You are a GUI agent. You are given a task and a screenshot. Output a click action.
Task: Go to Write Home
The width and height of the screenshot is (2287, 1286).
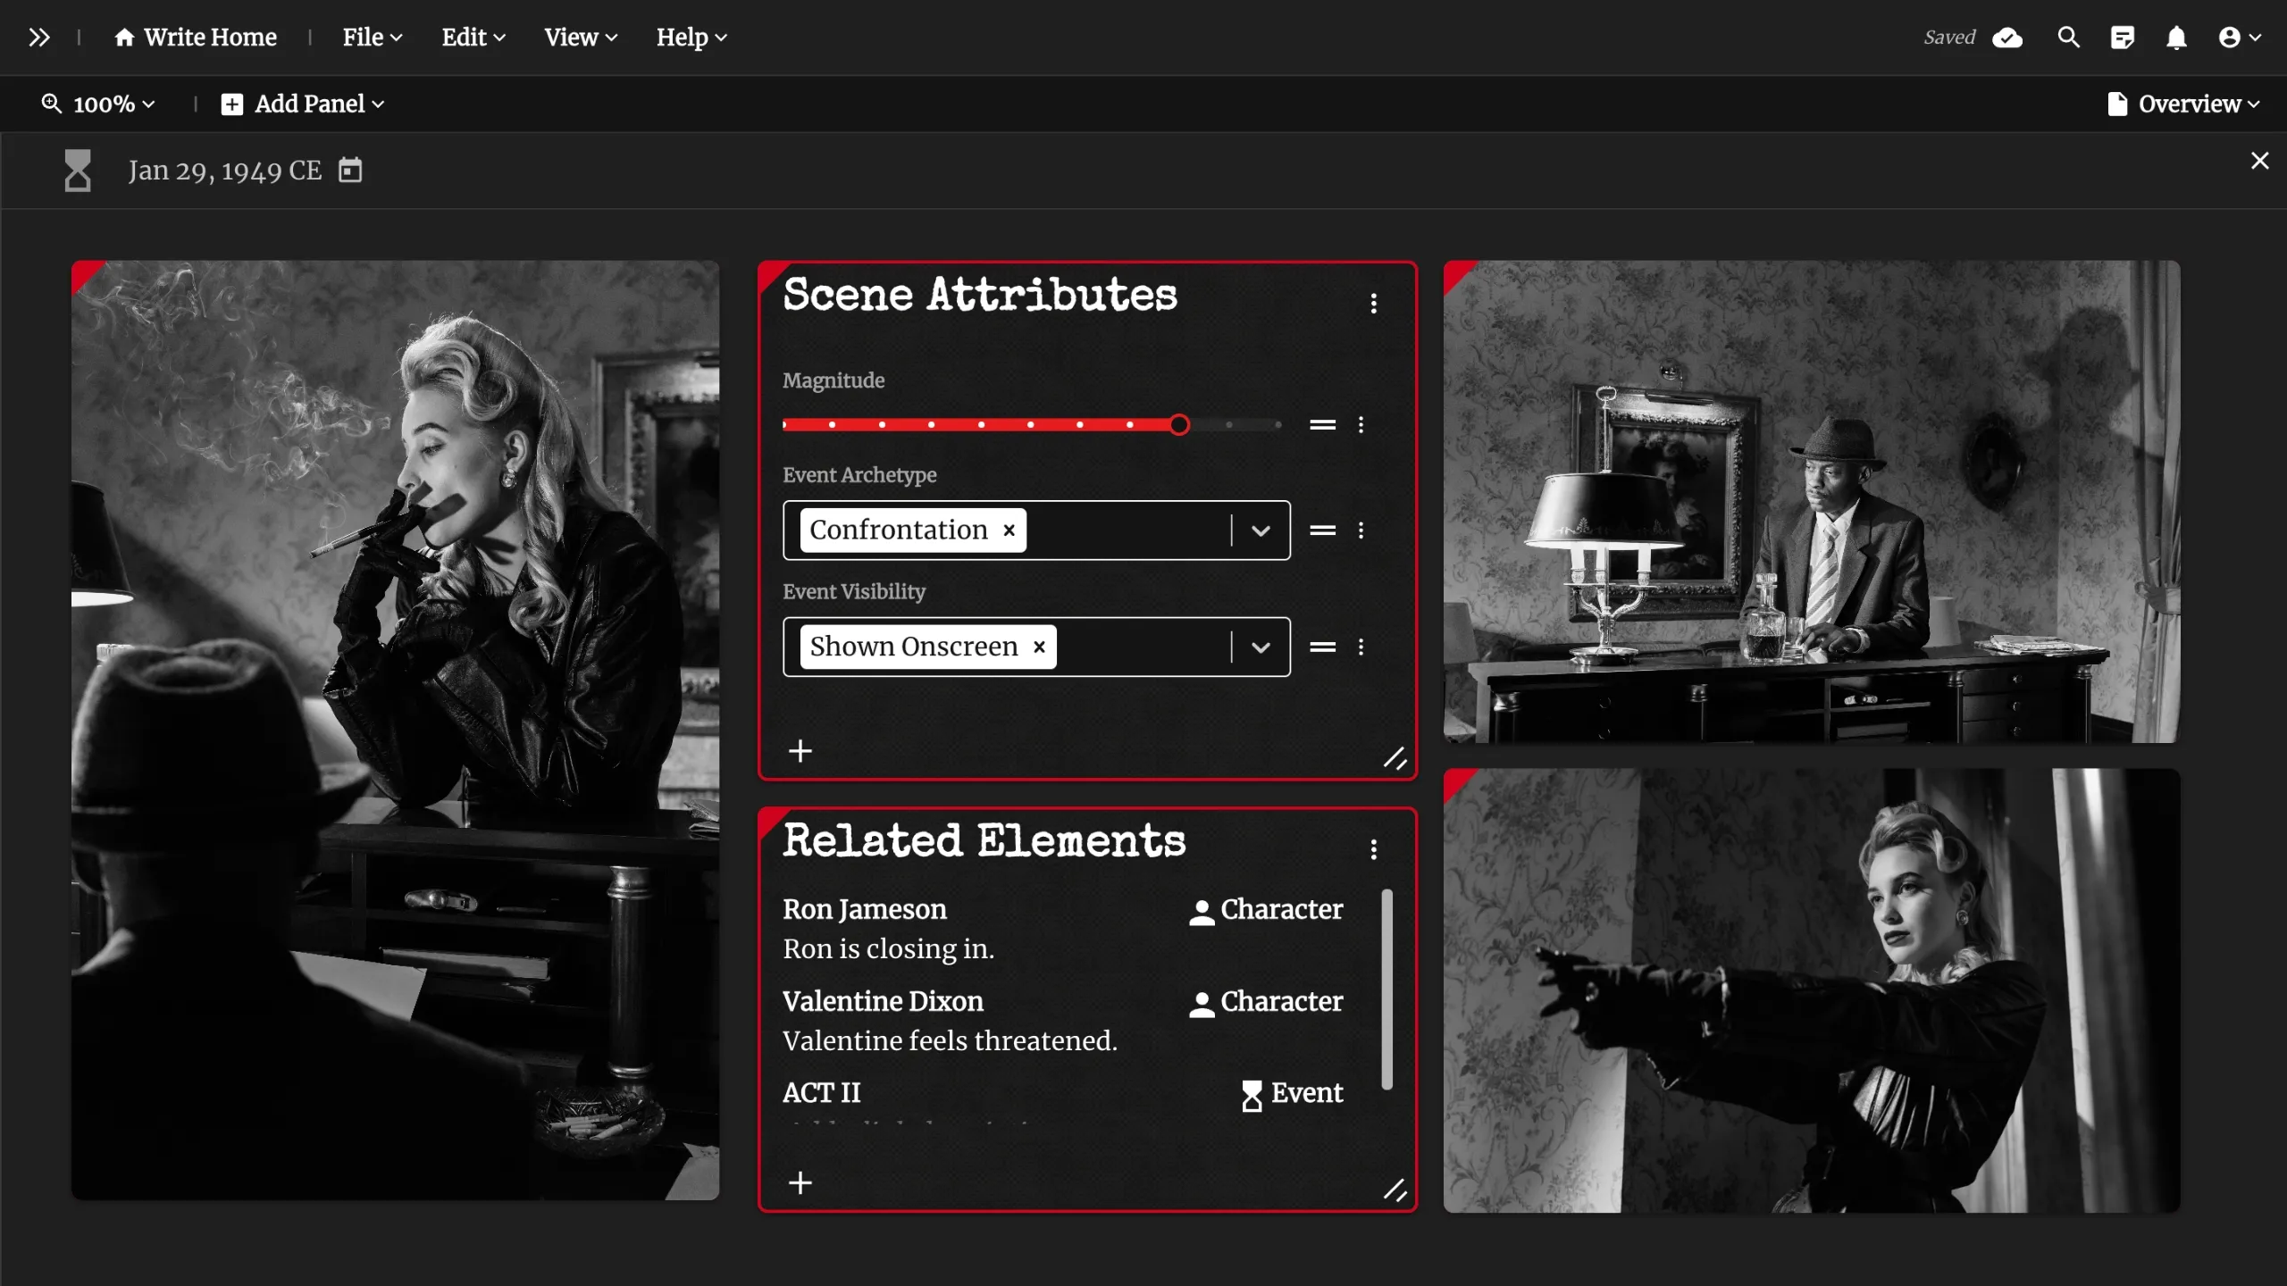[x=197, y=38]
